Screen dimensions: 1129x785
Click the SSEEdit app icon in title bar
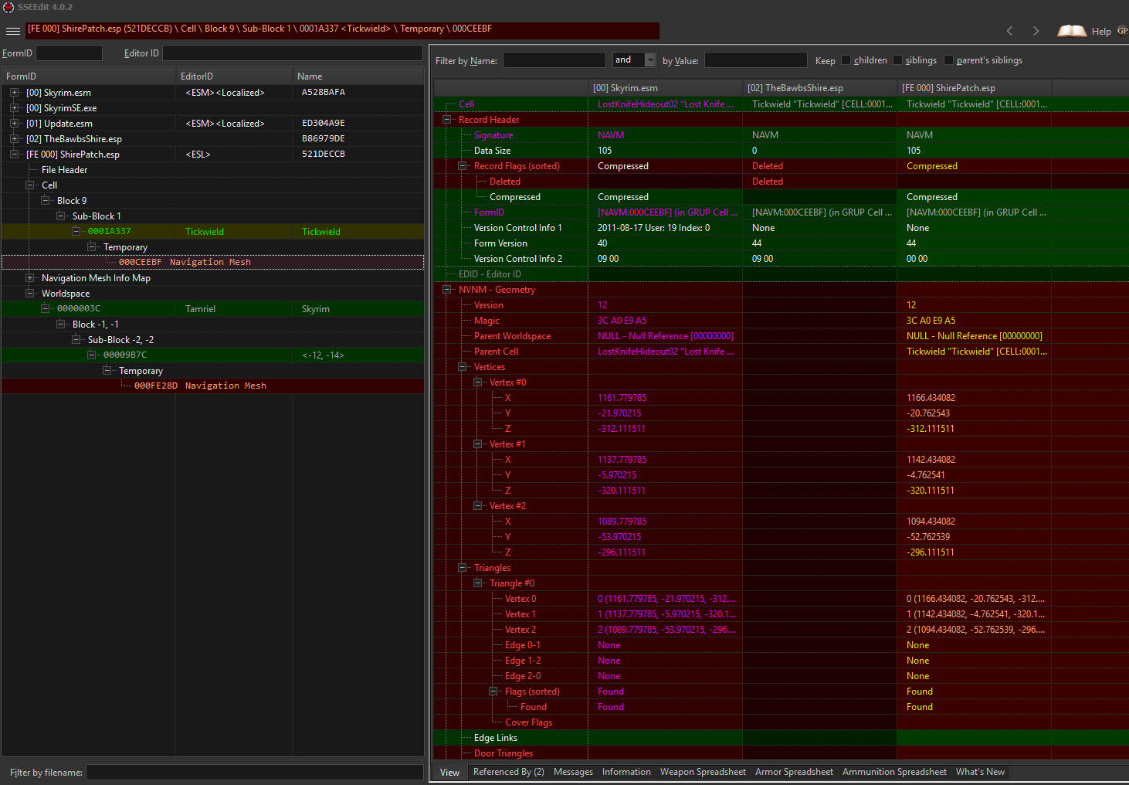pyautogui.click(x=8, y=7)
